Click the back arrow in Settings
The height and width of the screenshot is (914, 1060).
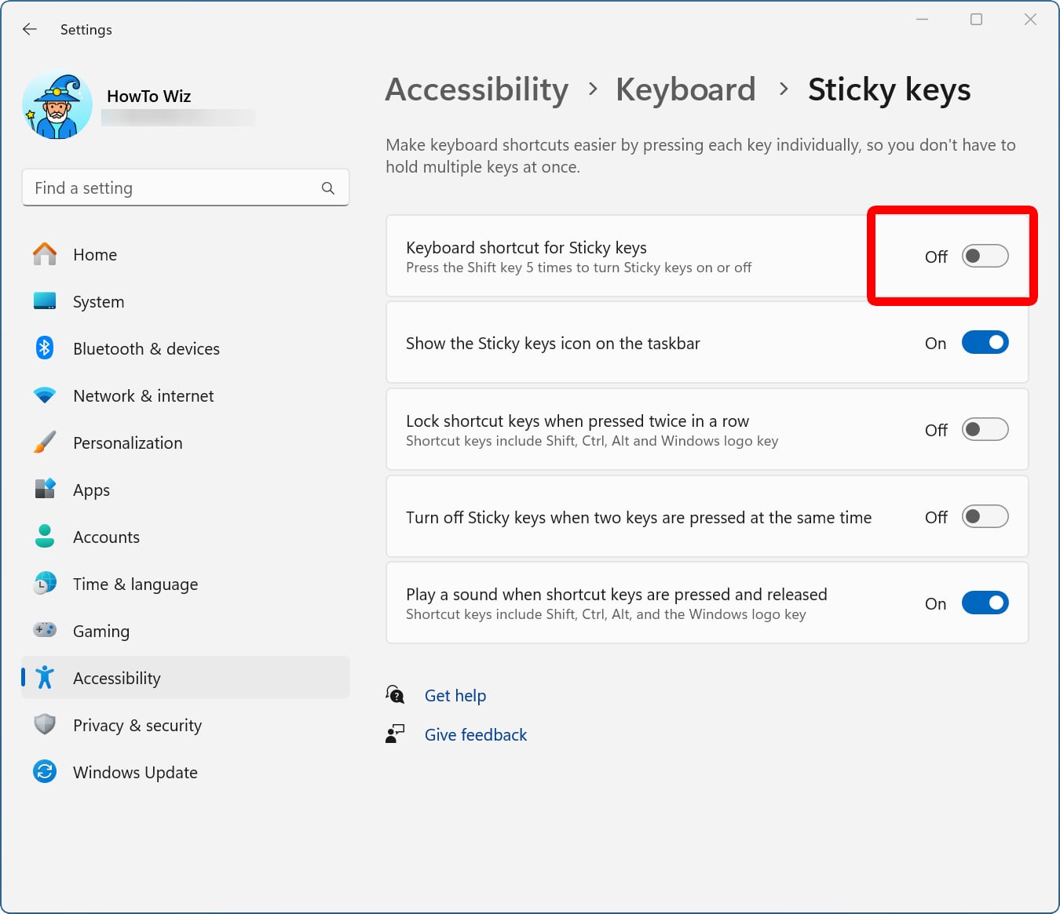29,29
